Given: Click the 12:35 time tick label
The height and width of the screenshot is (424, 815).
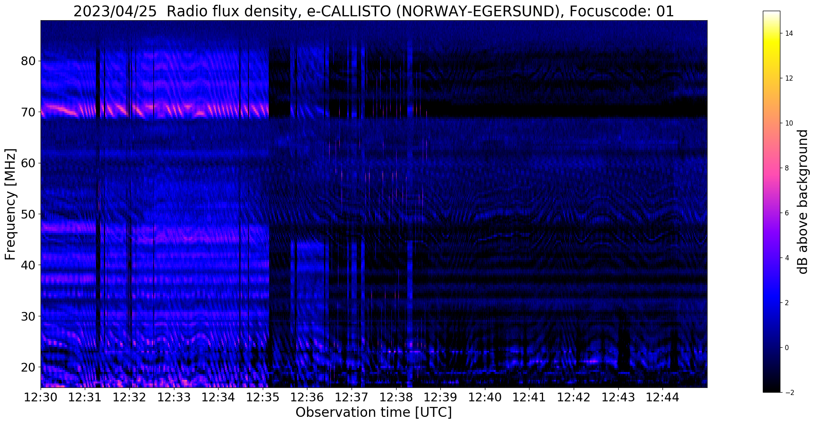Looking at the screenshot, I should point(263,397).
